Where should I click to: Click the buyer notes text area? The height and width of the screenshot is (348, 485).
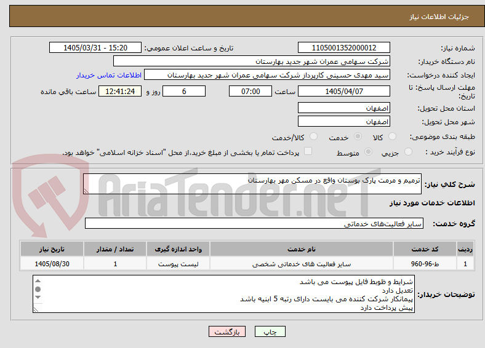click(223, 294)
